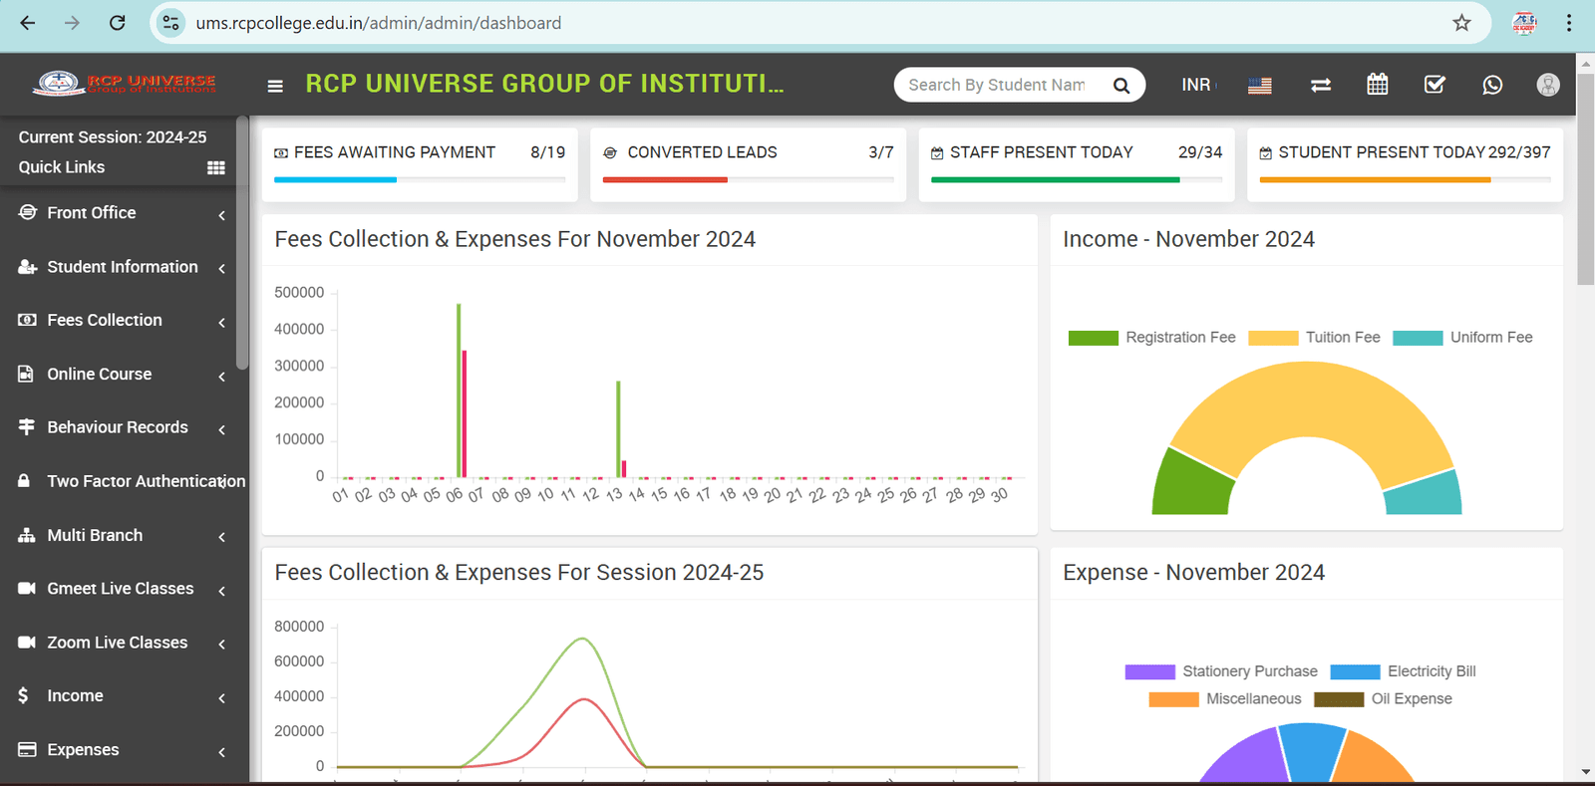This screenshot has height=786, width=1595.
Task: Open the Student Information menu item
Action: pyautogui.click(x=122, y=267)
